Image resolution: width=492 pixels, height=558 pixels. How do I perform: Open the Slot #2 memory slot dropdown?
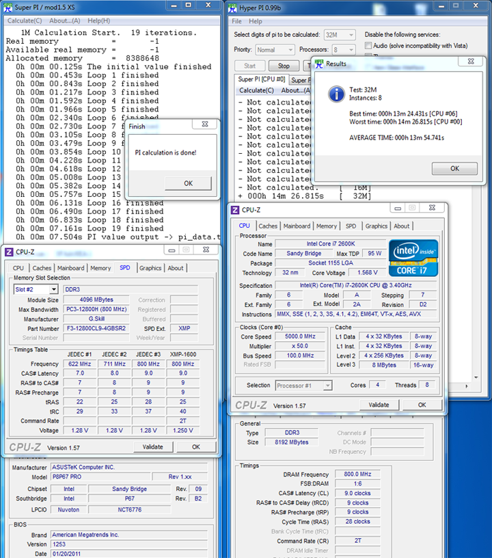click(36, 289)
